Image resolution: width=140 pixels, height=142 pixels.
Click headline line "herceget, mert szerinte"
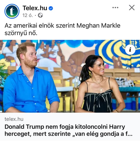click(38, 134)
